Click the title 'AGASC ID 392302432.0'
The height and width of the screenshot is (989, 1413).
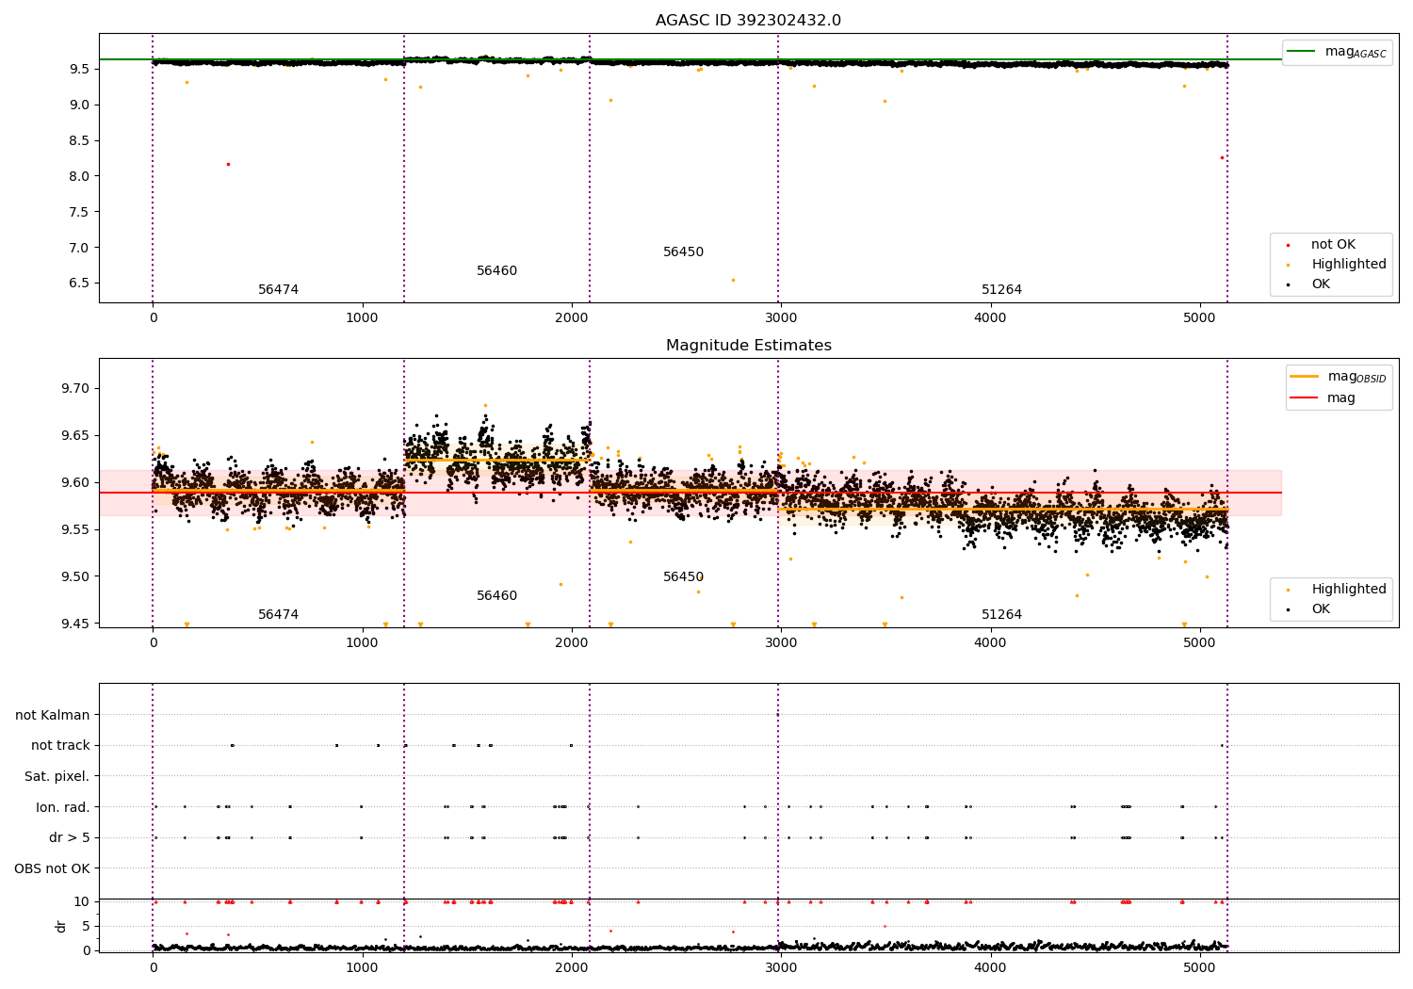point(748,21)
